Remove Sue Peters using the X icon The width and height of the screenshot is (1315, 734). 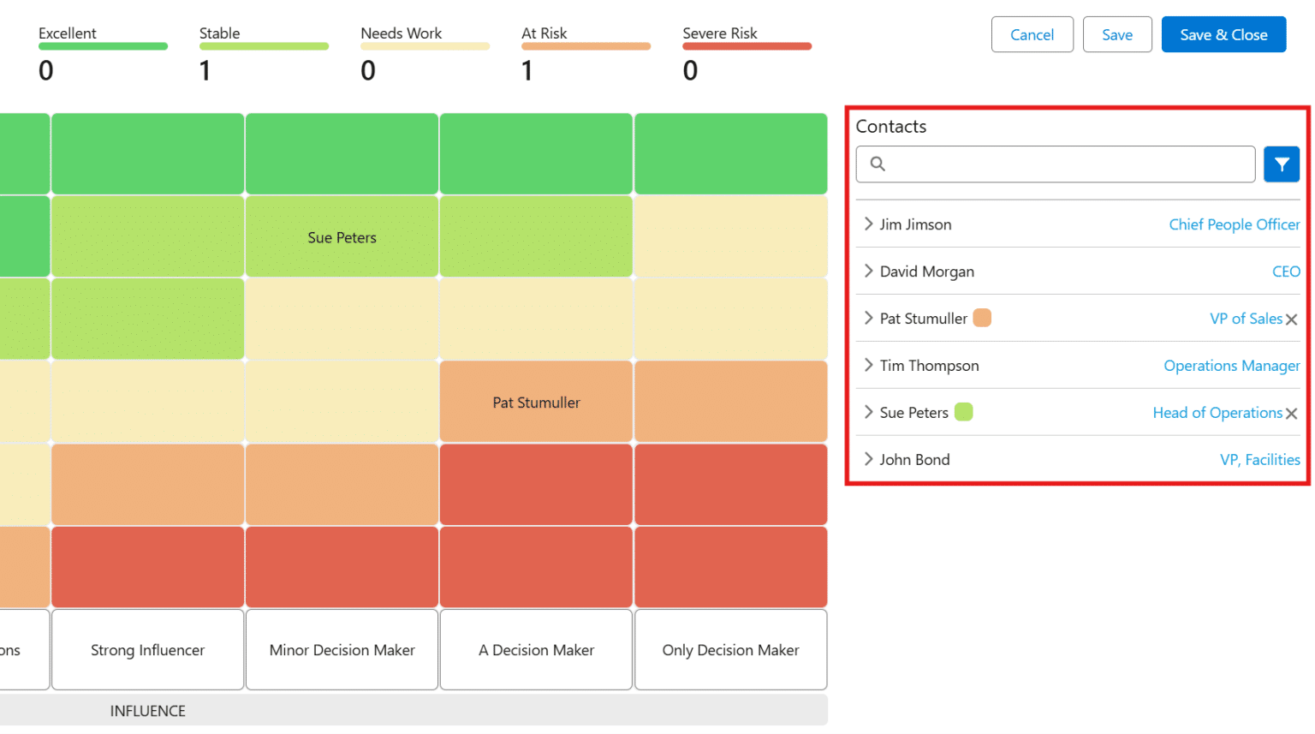1292,413
